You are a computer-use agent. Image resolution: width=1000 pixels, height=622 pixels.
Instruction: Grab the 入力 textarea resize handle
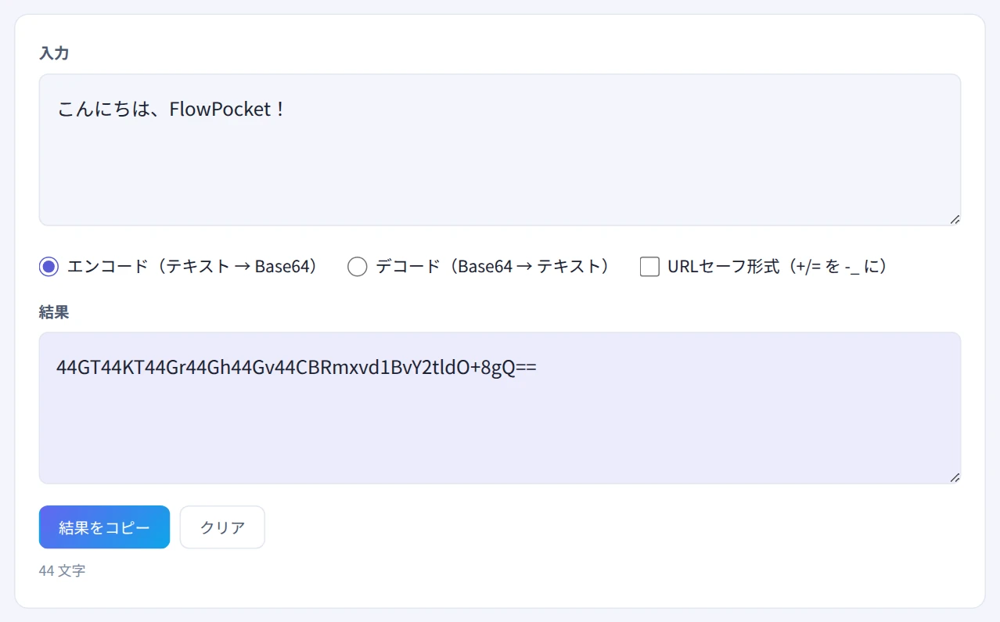pos(955,220)
